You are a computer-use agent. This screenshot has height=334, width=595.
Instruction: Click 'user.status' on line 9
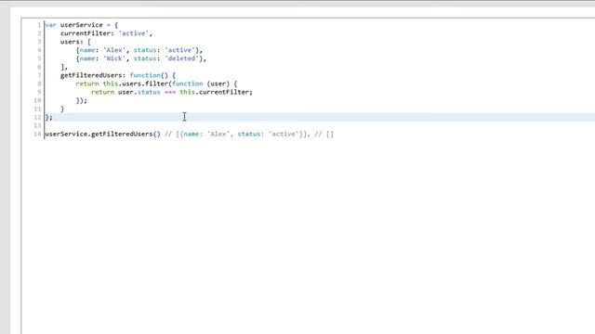139,92
